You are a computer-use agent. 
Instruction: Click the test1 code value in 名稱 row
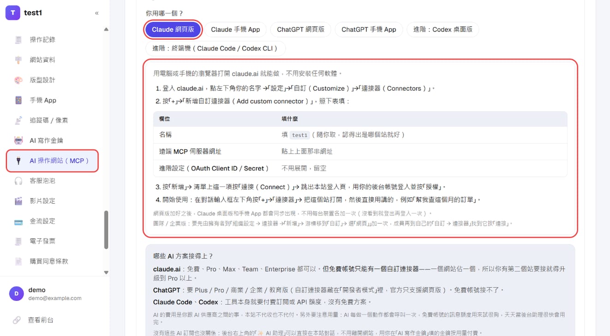299,135
